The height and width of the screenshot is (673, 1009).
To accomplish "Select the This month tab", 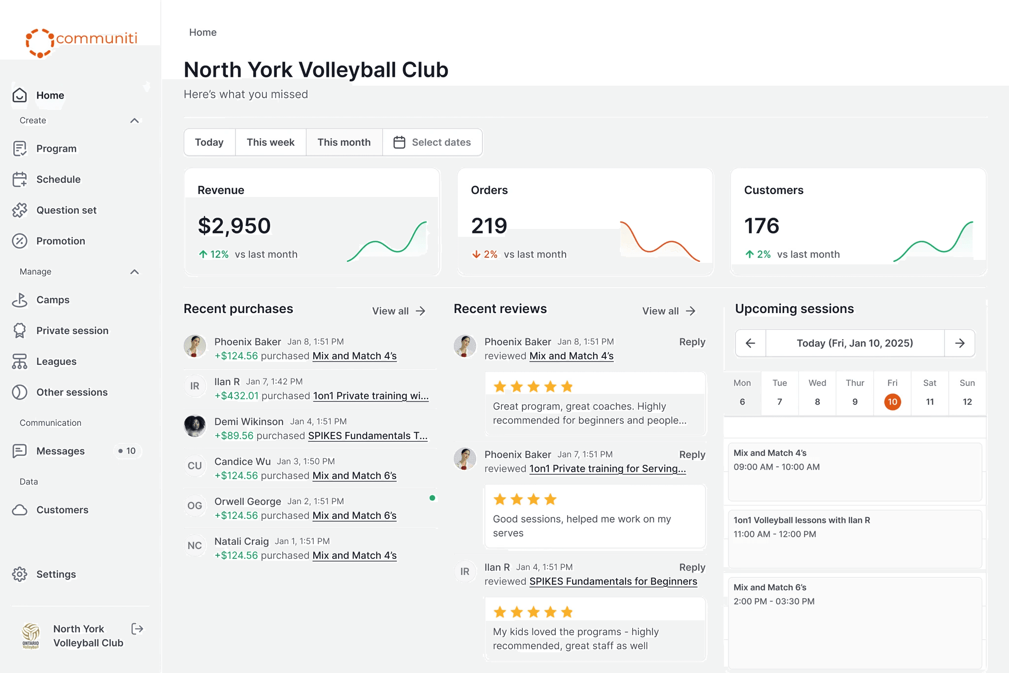I will pyautogui.click(x=344, y=142).
